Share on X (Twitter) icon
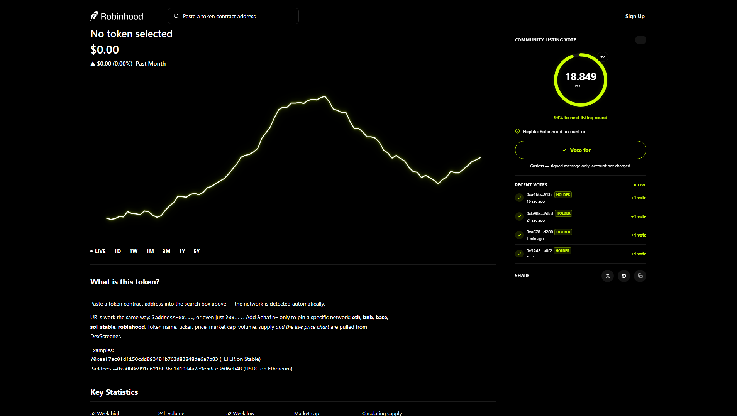 click(x=608, y=276)
